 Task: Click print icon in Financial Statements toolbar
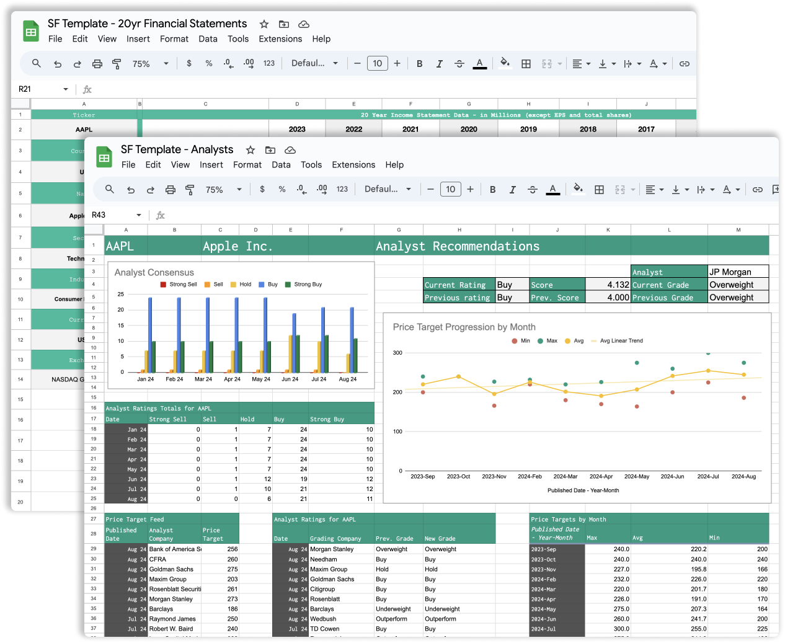[x=97, y=63]
